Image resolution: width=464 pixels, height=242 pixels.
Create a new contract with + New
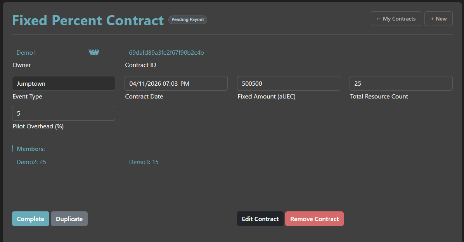click(438, 18)
